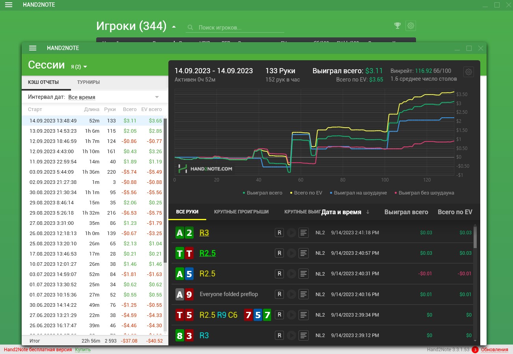
Task: Sort sessions by 'Старт' column
Action: click(x=35, y=109)
